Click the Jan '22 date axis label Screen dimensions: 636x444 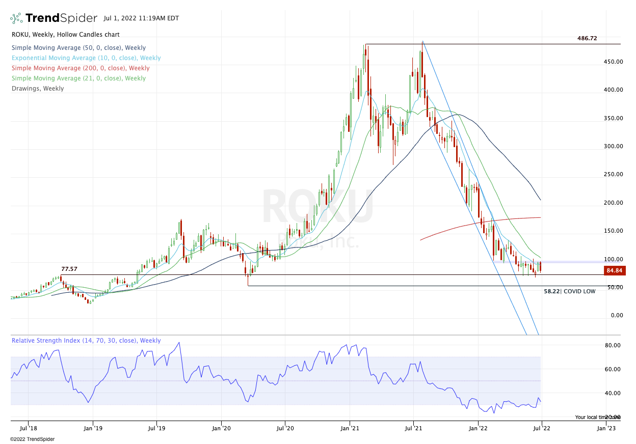click(478, 429)
